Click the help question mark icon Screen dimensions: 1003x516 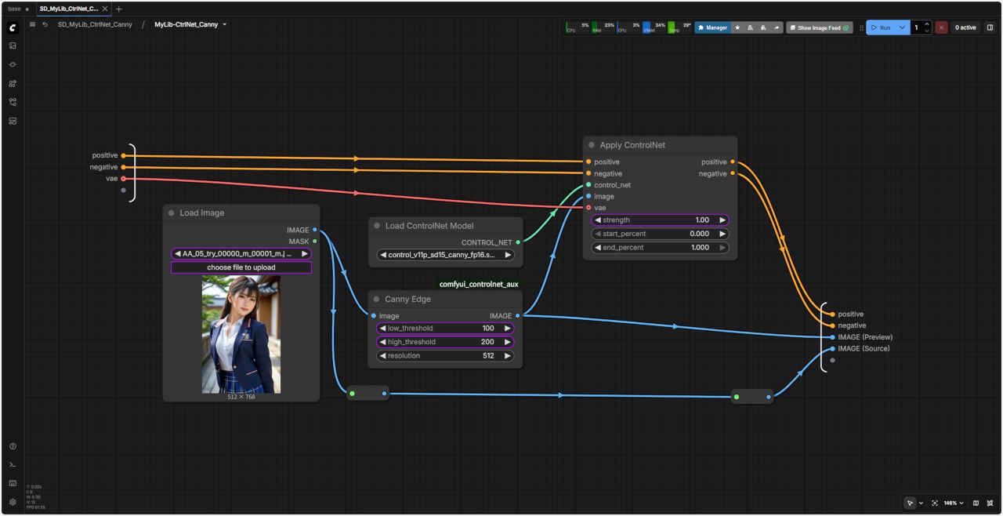click(x=13, y=446)
